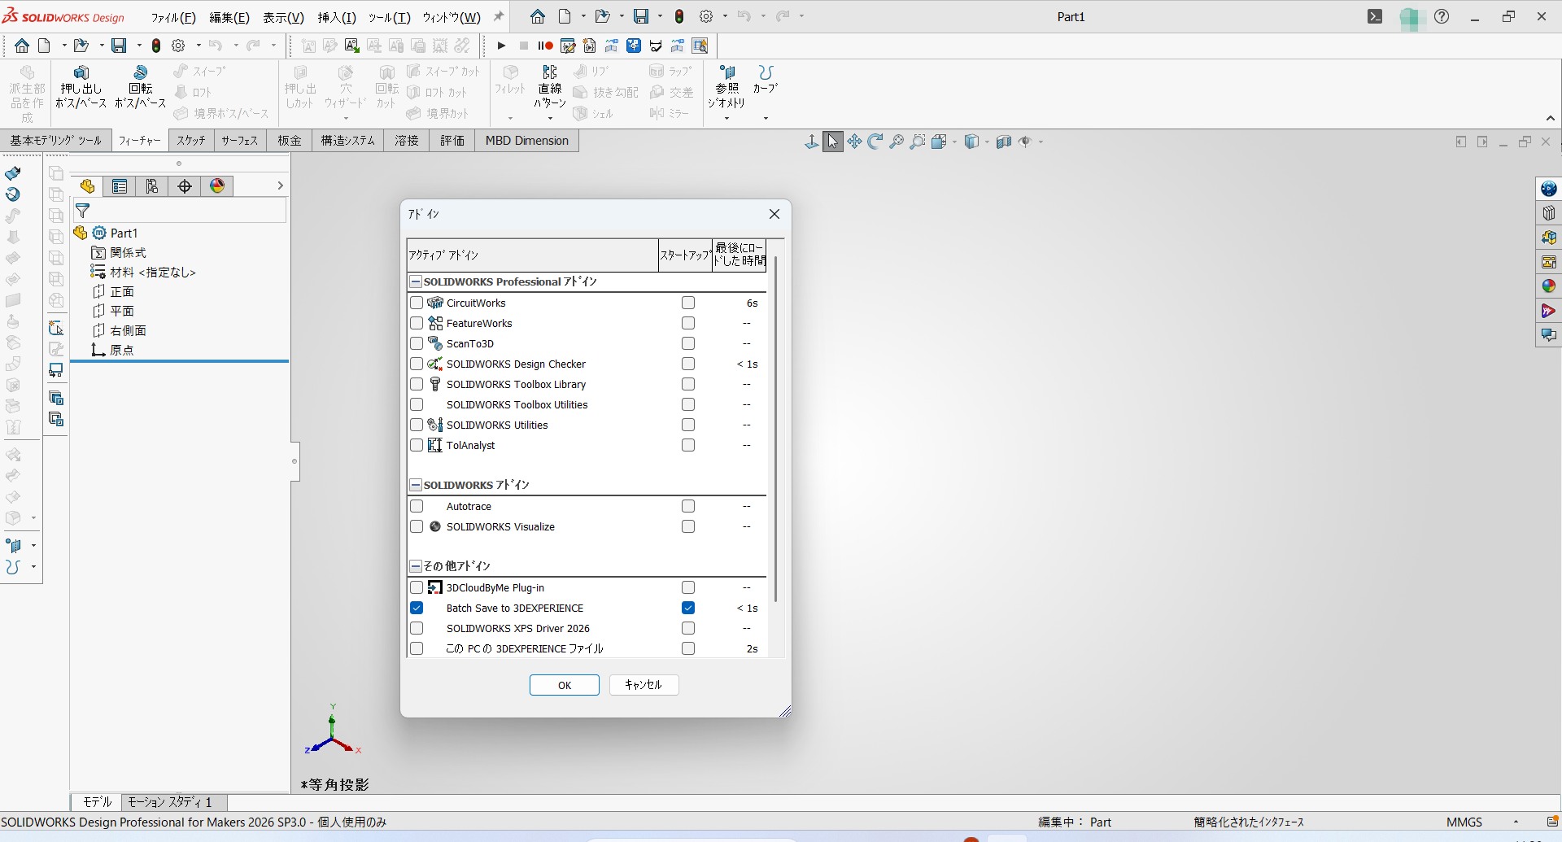Enable the CircuitWorks add-in checkbox
The image size is (1562, 842).
417,303
